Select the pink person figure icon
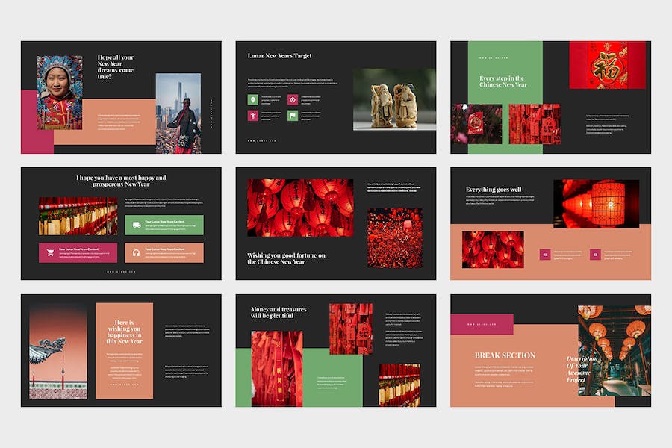The image size is (672, 448). 253,116
